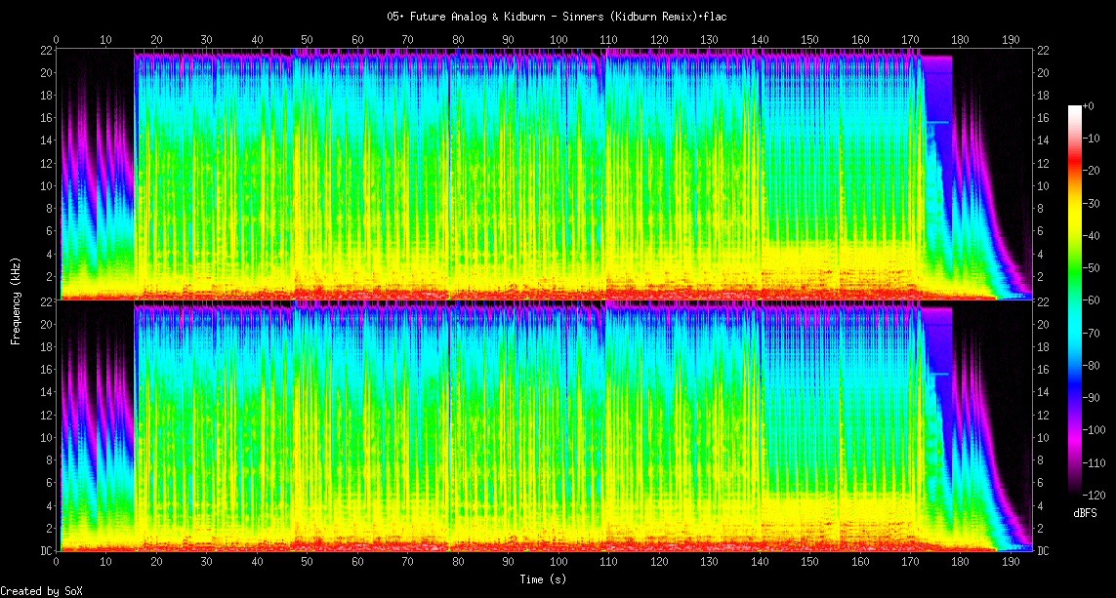Click the '140' tick on the top time axis
1116x598 pixels.
click(759, 40)
